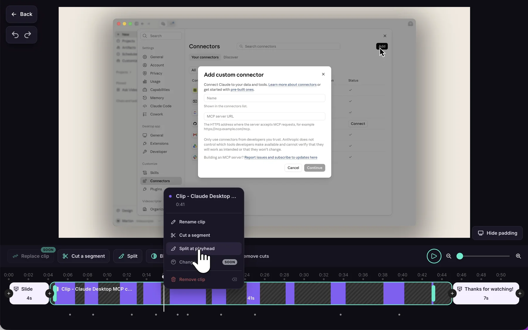
Task: Play the video preview
Action: tap(434, 256)
